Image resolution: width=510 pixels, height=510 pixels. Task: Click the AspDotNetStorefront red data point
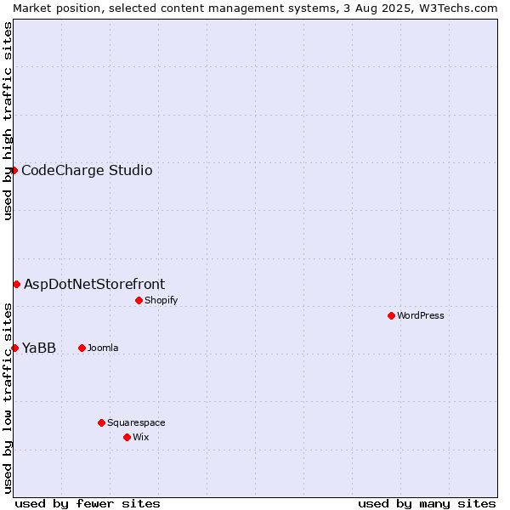(17, 284)
